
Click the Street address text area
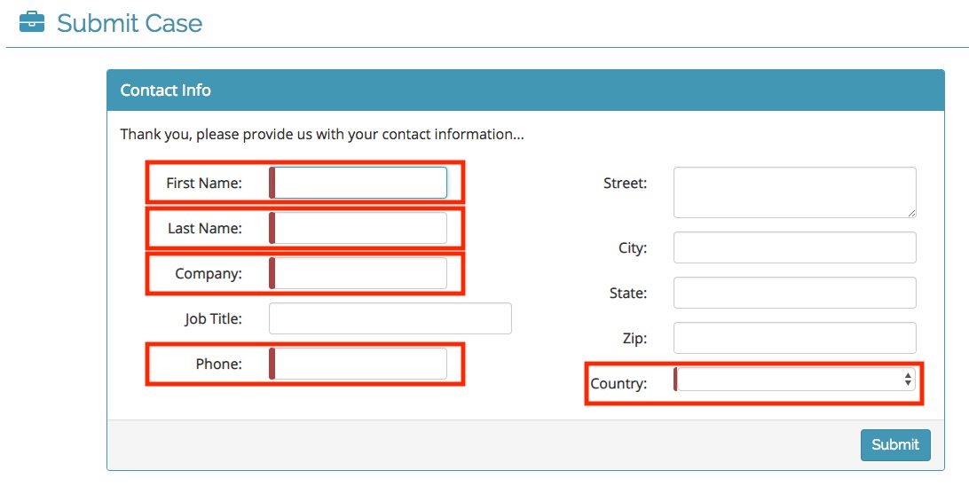(x=795, y=192)
